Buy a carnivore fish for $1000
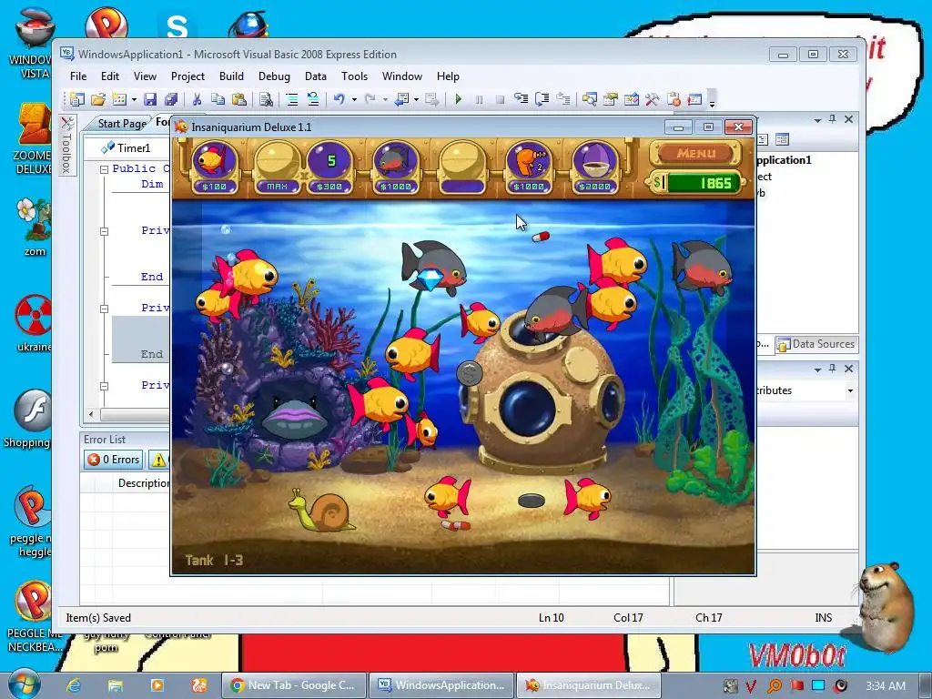The width and height of the screenshot is (932, 699). pyautogui.click(x=396, y=167)
